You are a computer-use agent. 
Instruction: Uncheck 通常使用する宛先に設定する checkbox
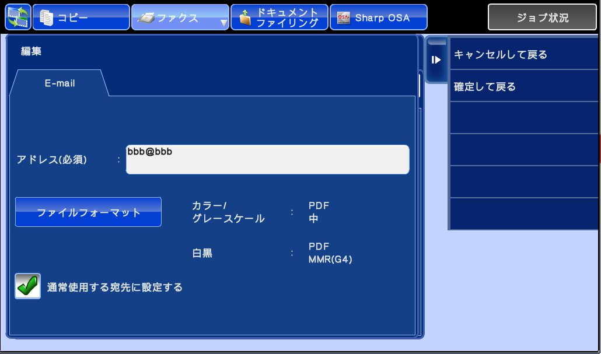point(27,286)
